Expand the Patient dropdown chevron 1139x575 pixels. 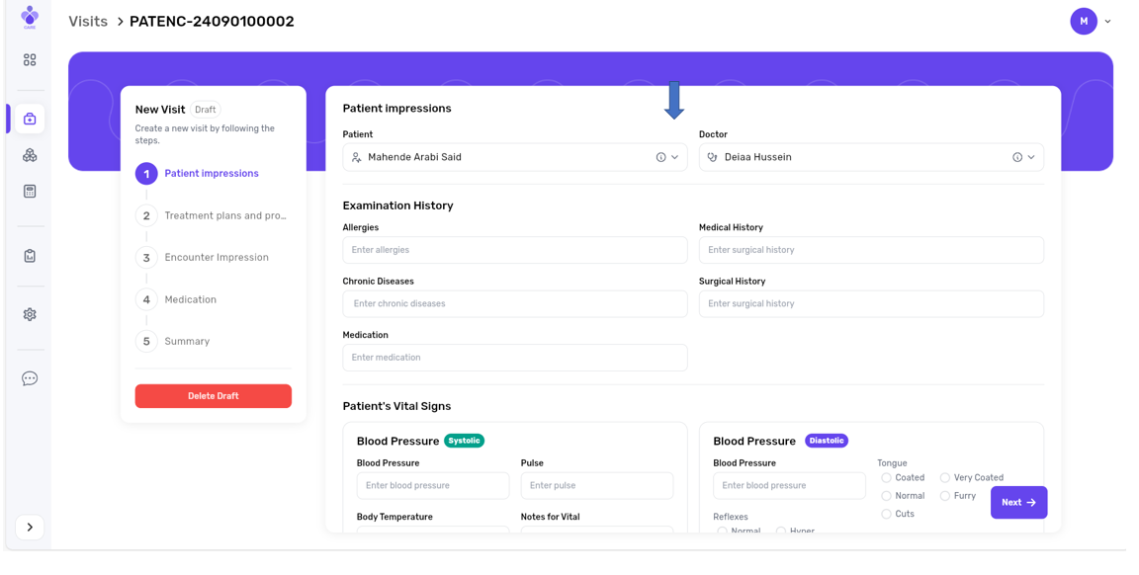(x=675, y=157)
